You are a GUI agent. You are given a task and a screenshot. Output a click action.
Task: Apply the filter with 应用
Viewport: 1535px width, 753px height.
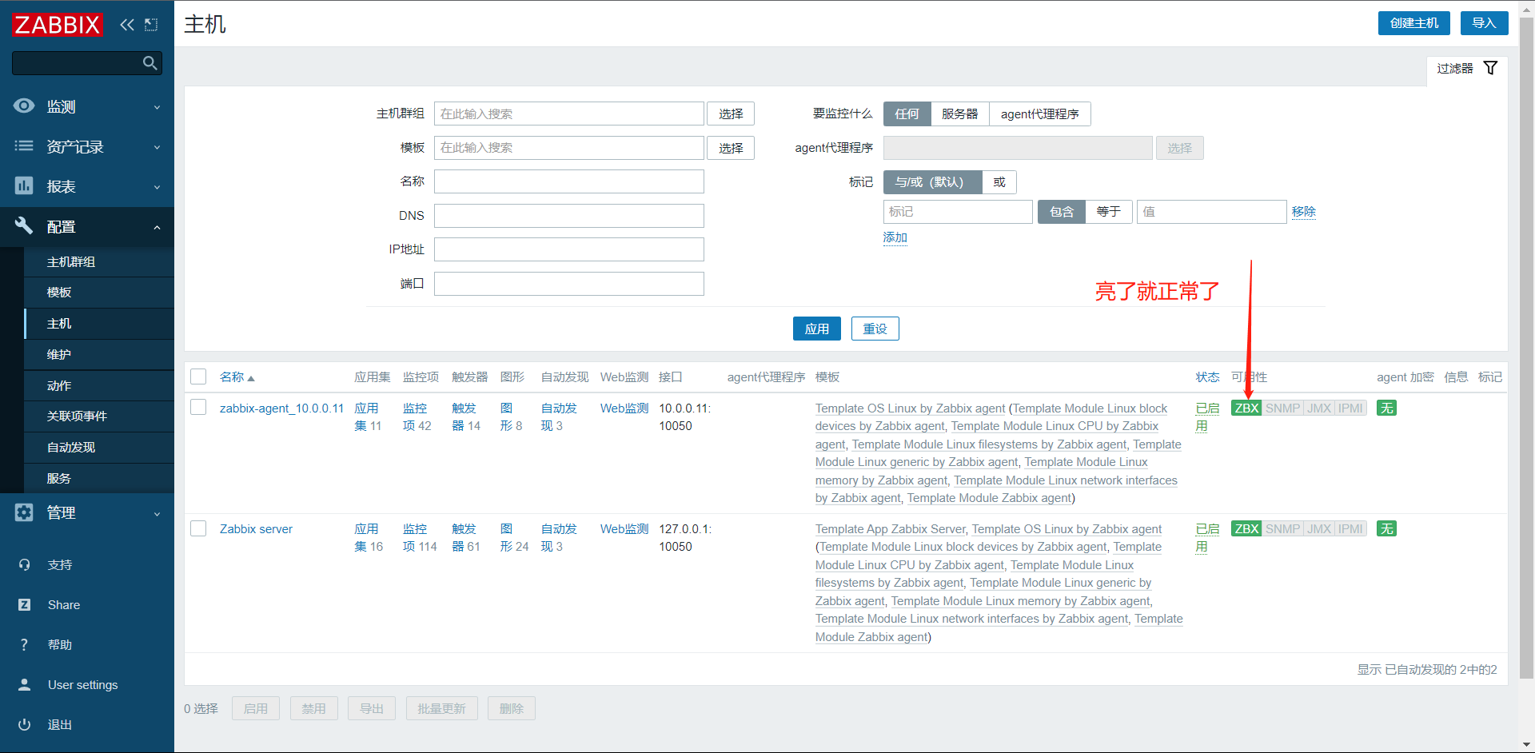point(816,329)
